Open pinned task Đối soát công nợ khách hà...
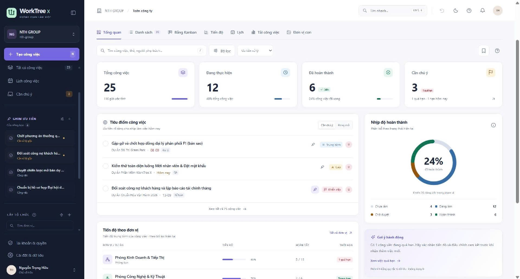 (40, 156)
